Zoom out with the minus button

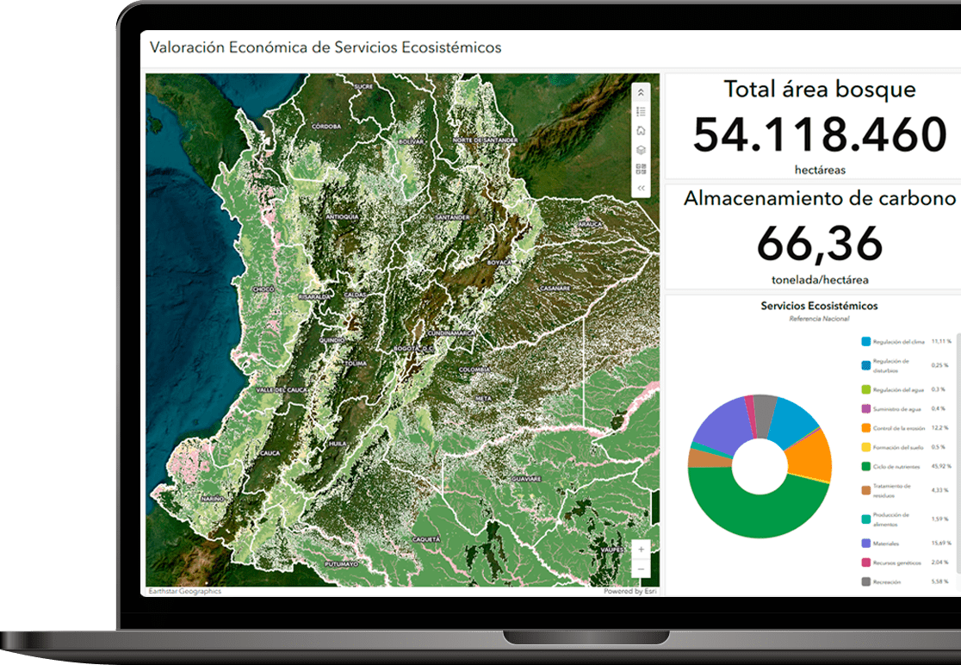pos(641,569)
